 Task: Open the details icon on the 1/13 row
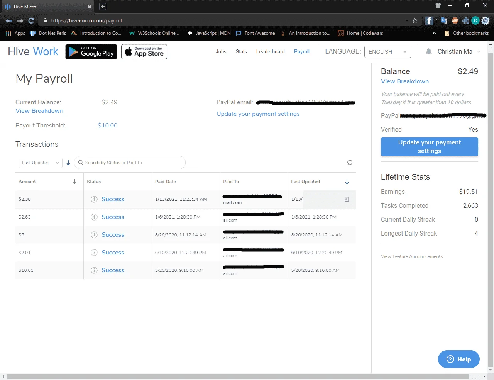pyautogui.click(x=347, y=199)
